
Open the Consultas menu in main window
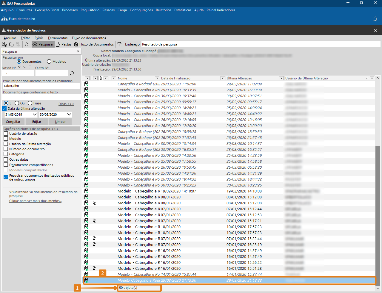pos(24,10)
